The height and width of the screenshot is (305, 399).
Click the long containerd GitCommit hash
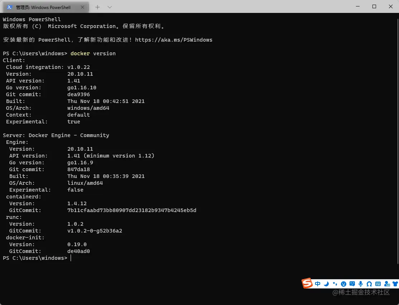pos(132,210)
